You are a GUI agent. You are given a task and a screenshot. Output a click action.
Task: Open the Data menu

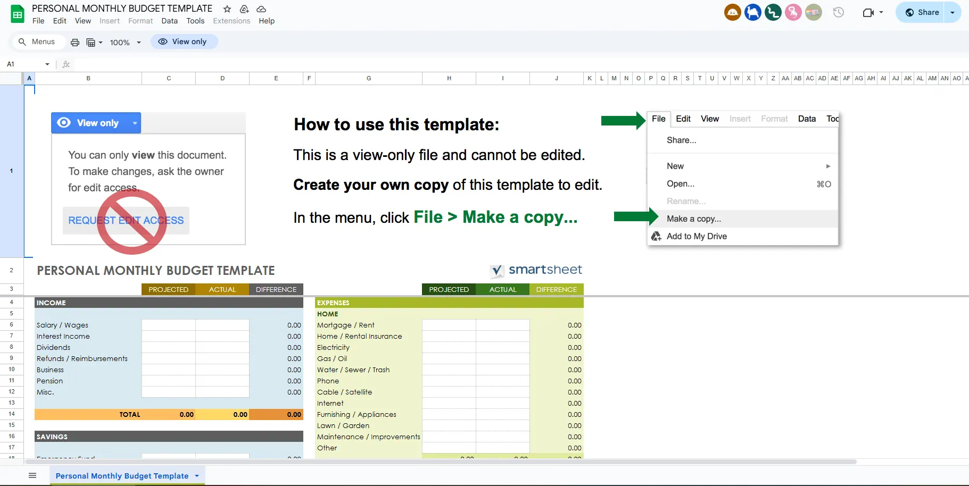[169, 21]
